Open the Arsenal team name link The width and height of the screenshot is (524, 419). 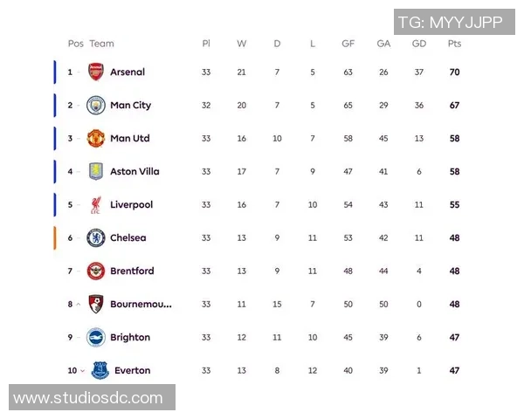[128, 72]
